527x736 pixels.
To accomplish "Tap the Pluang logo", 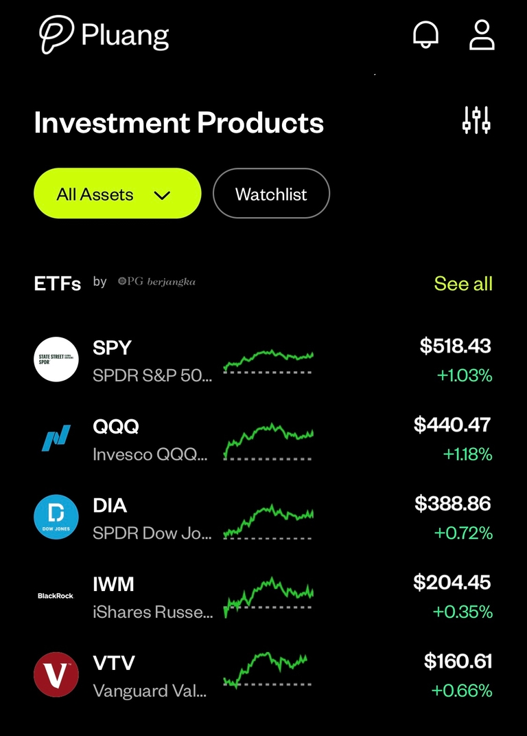I will 104,34.
